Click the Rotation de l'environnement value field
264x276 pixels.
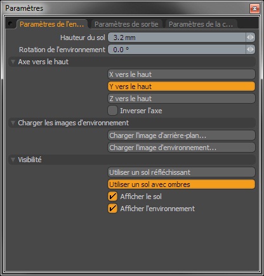click(177, 50)
